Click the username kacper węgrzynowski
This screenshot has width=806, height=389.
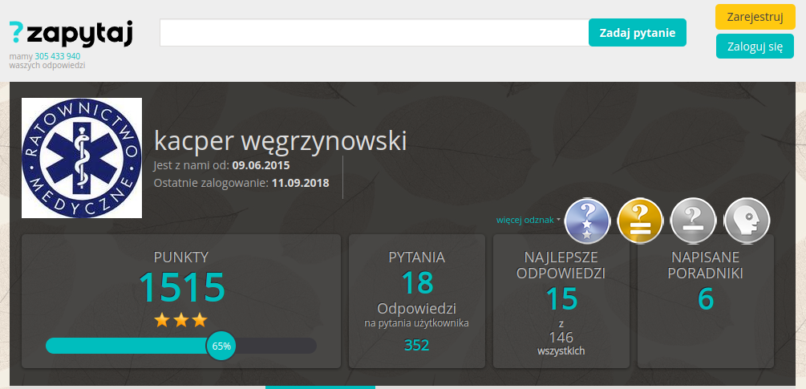[x=281, y=140]
